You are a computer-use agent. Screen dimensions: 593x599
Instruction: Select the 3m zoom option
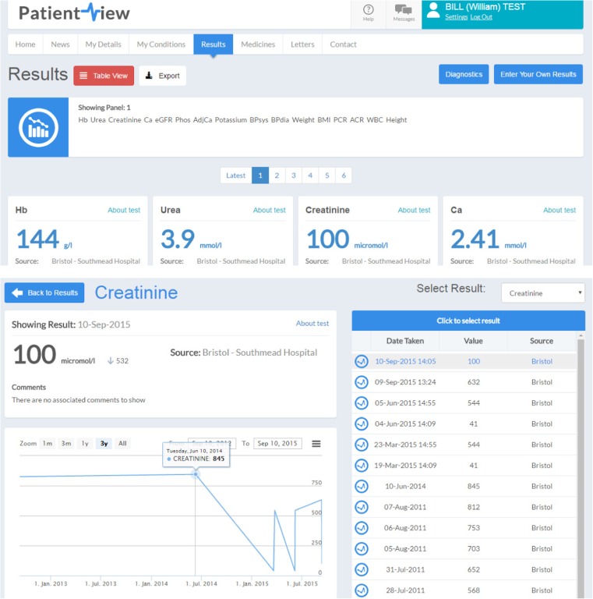click(x=66, y=444)
